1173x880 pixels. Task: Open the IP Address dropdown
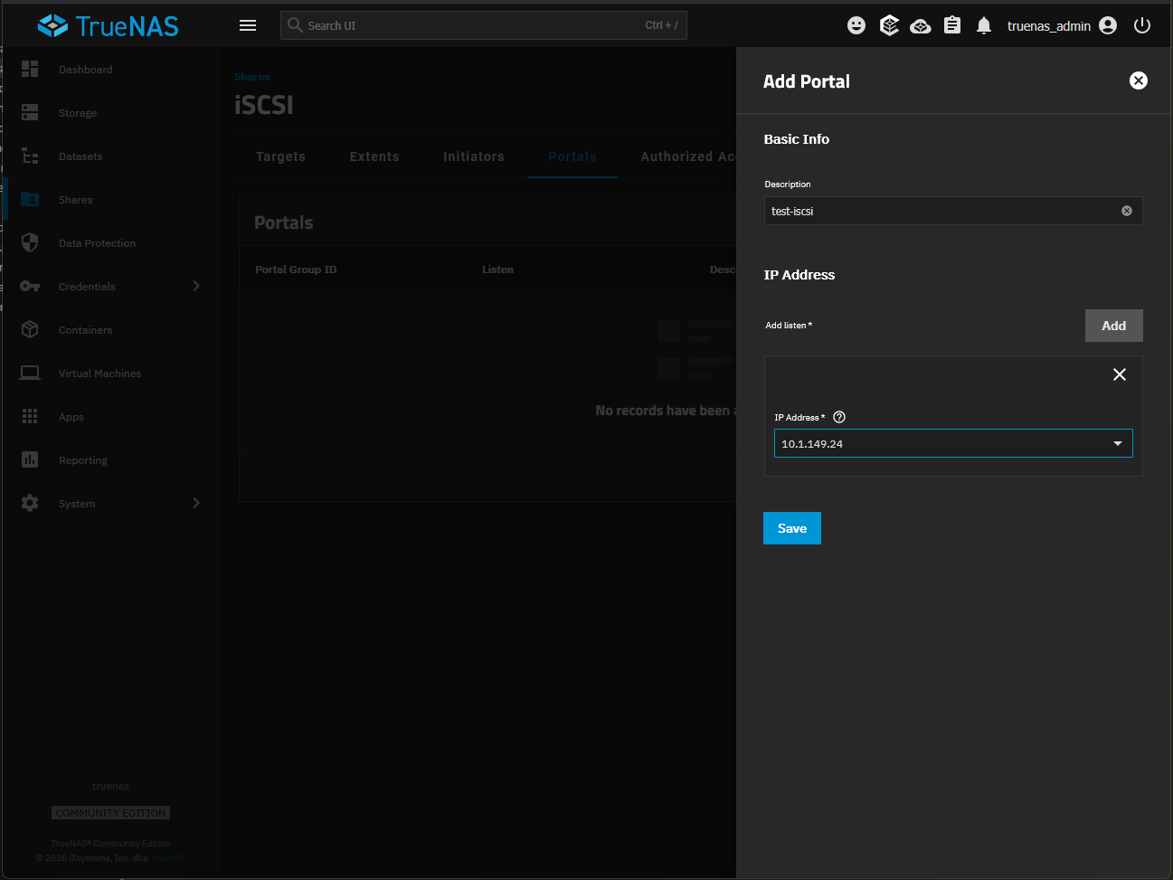(953, 443)
